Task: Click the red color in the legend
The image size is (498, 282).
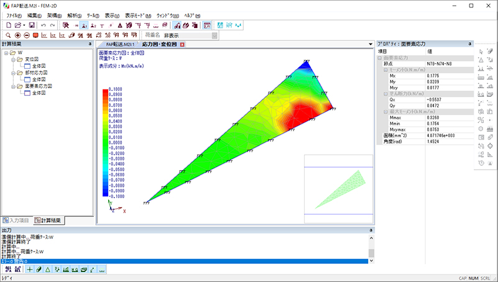Action: (108, 90)
